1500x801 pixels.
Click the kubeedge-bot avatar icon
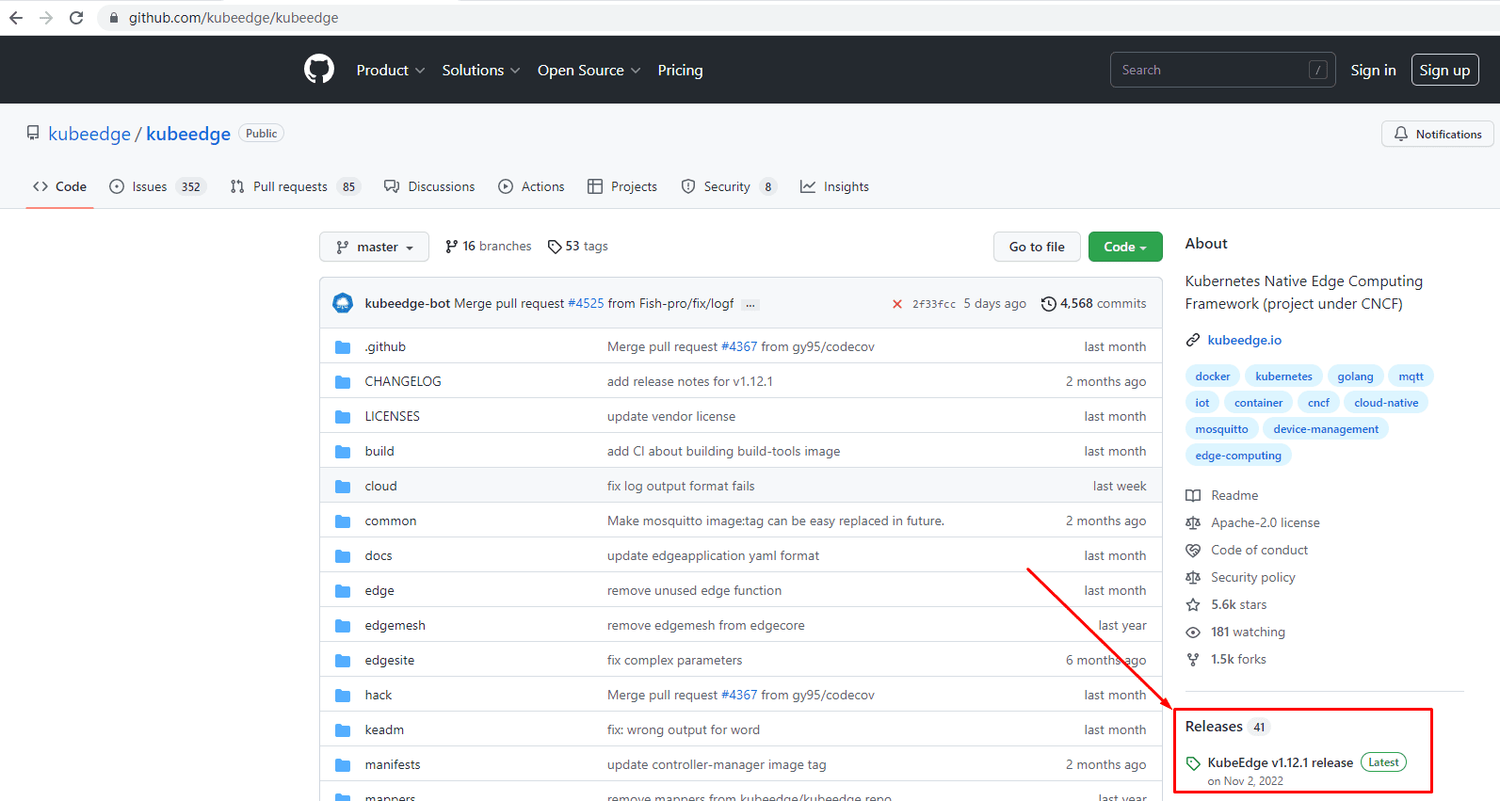[x=343, y=303]
